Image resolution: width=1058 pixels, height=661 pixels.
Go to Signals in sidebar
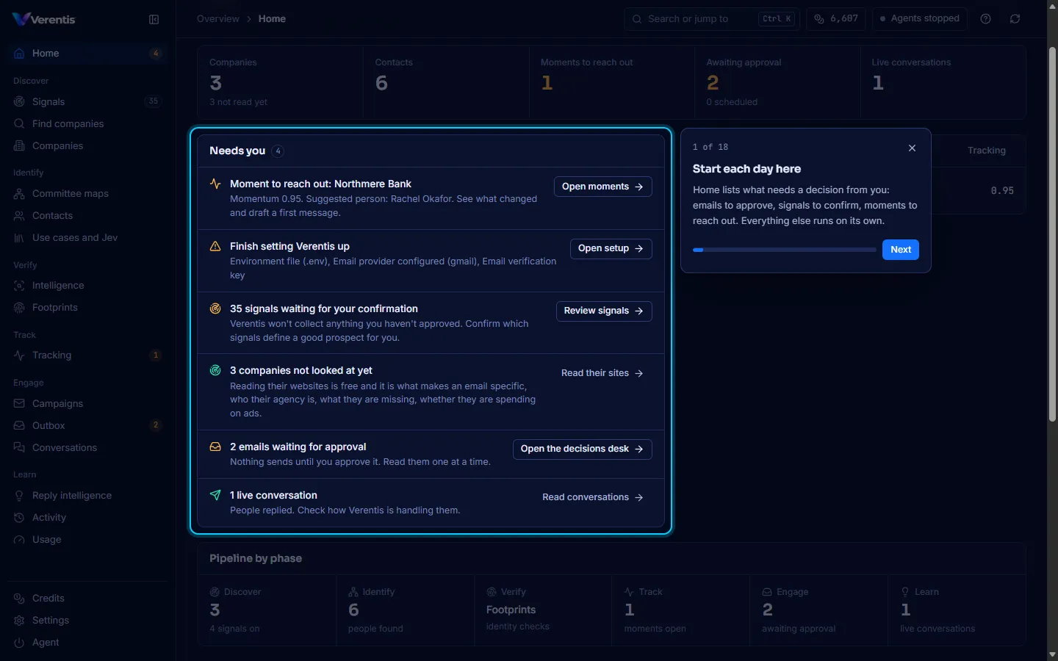coord(88,101)
